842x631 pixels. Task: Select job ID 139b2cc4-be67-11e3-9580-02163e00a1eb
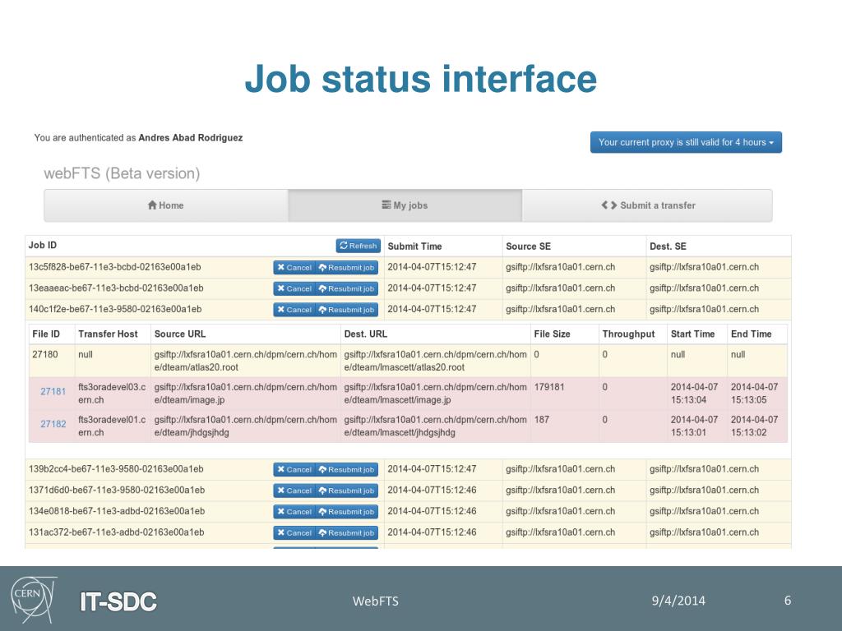pyautogui.click(x=116, y=469)
